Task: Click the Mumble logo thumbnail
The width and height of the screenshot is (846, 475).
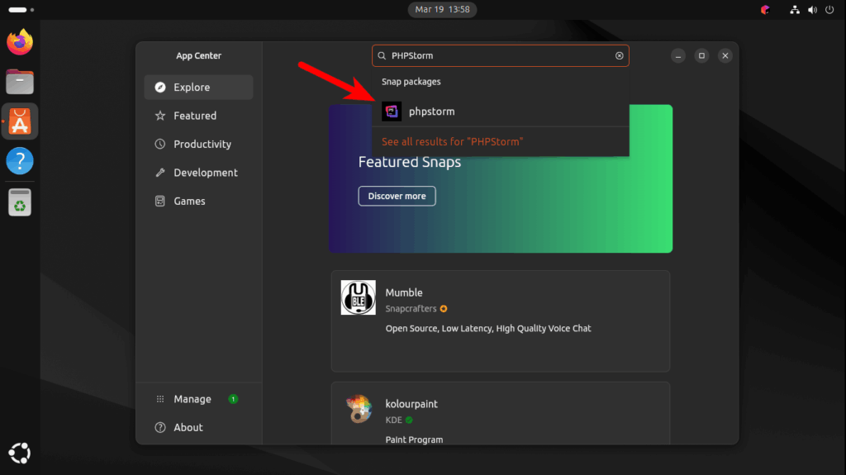Action: coord(359,297)
